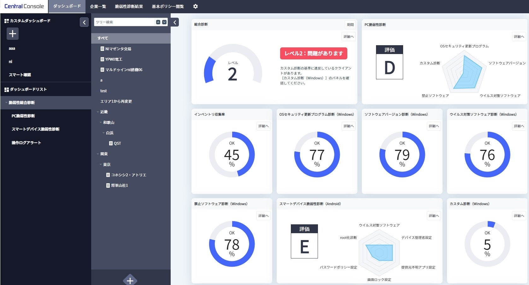Viewport: 529px width, 285px height.
Task: Click the building icon beside 将軍山社1
Action: pyautogui.click(x=108, y=185)
